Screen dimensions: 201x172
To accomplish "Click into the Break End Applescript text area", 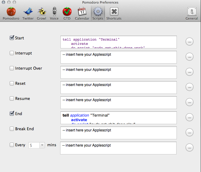I will pyautogui.click(x=118, y=133).
